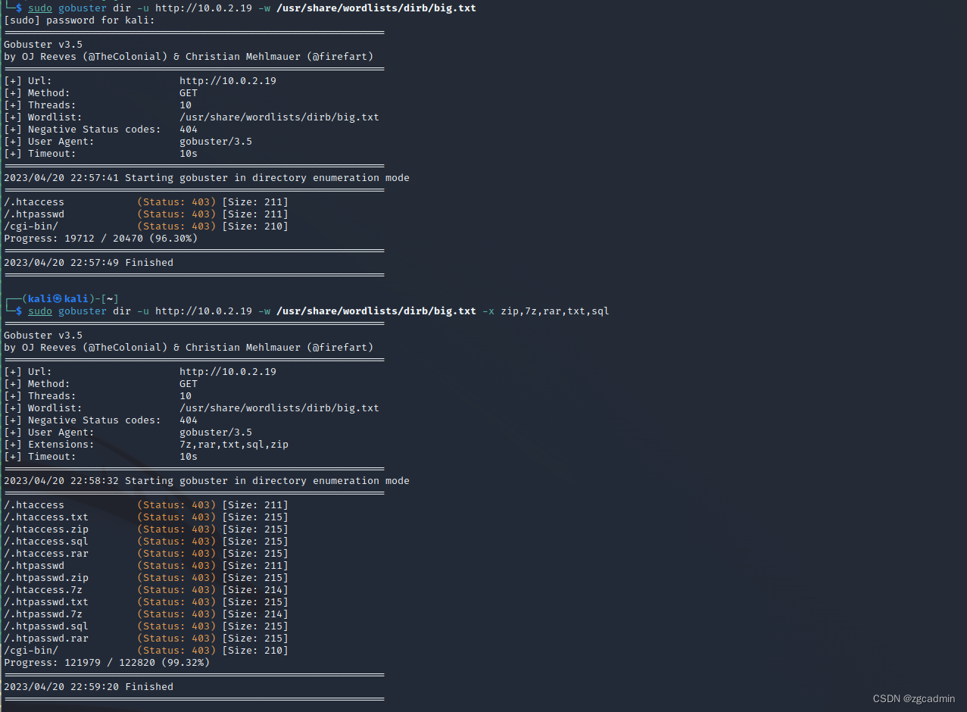This screenshot has width=967, height=712.
Task: Click the "/.htaccess.zip" result path
Action: click(46, 529)
